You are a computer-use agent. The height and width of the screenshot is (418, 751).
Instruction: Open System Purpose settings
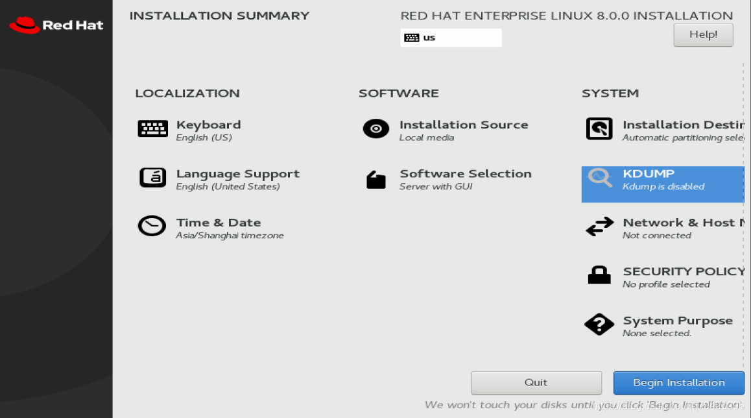(678, 321)
